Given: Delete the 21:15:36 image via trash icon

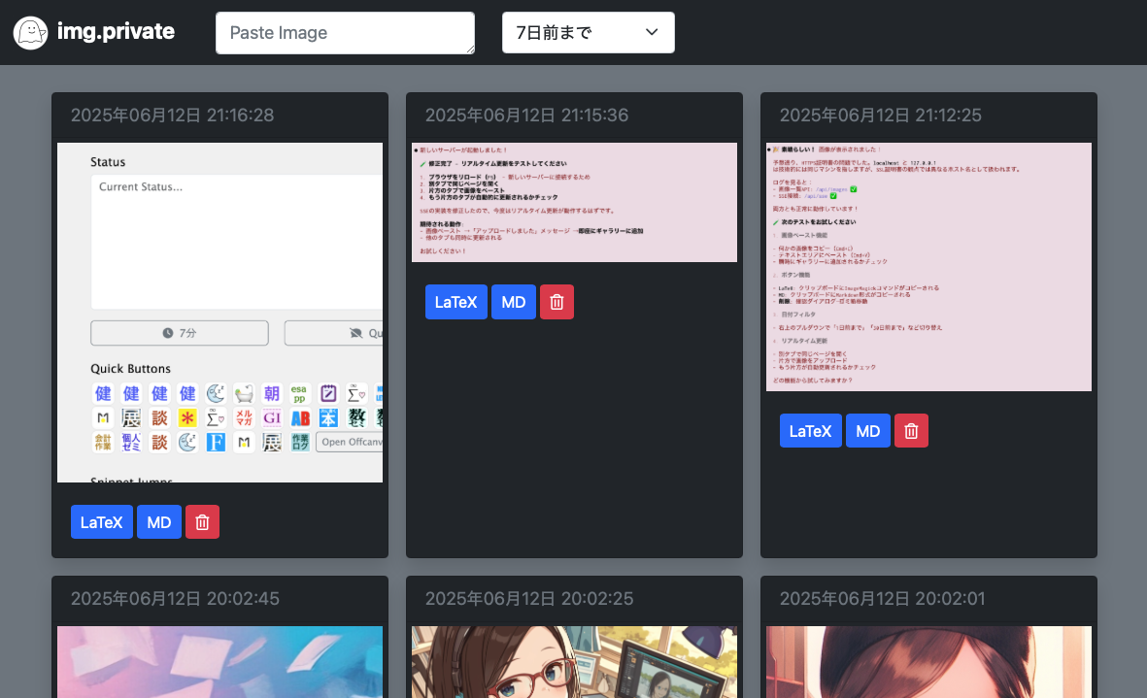Looking at the screenshot, I should [x=557, y=302].
